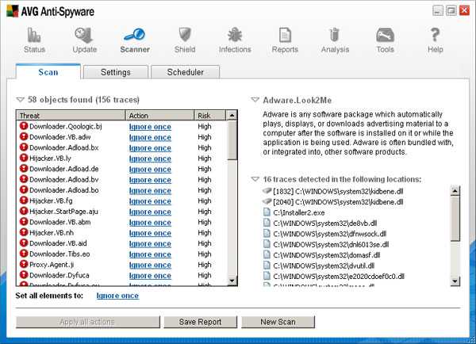Open the Shield section
Image resolution: width=476 pixels, height=344 pixels.
[x=185, y=40]
